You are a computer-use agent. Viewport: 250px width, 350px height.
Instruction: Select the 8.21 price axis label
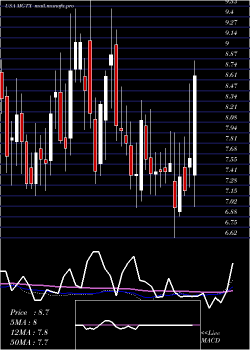coord(231,107)
